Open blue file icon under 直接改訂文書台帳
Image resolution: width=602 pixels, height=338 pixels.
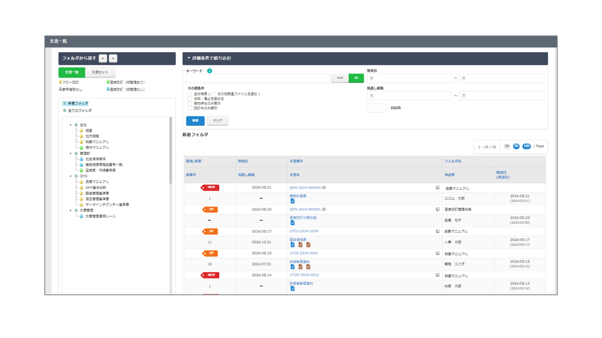[293, 223]
